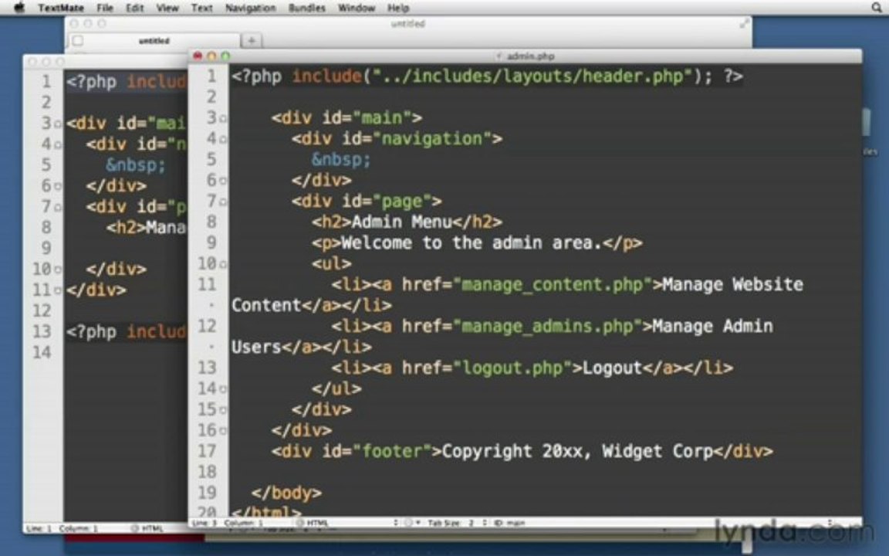The height and width of the screenshot is (556, 889).
Task: Click the "manage_admins.php" href string
Action: click(x=548, y=326)
